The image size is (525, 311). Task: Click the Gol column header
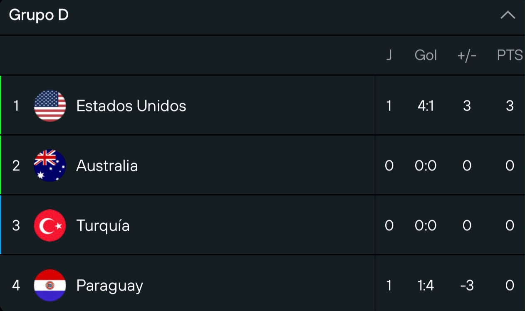426,55
